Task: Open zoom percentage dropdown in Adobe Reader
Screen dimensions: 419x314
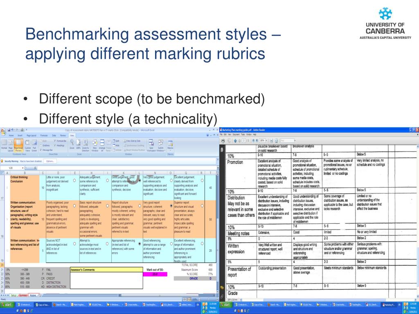Action: (x=266, y=141)
